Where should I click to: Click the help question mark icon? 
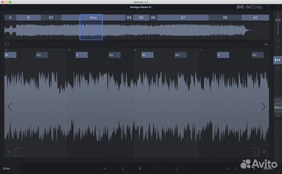268,7
